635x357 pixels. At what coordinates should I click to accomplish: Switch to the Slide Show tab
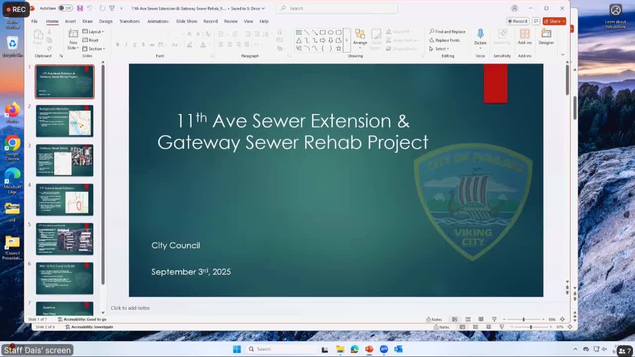[187, 21]
